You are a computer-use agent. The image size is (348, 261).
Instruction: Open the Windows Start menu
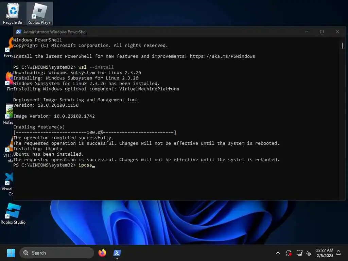pyautogui.click(x=11, y=253)
